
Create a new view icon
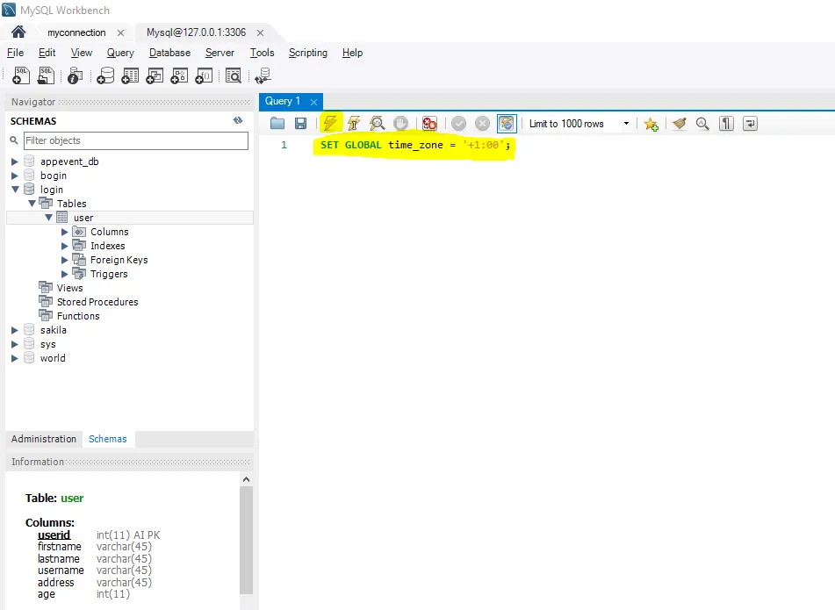pyautogui.click(x=155, y=76)
